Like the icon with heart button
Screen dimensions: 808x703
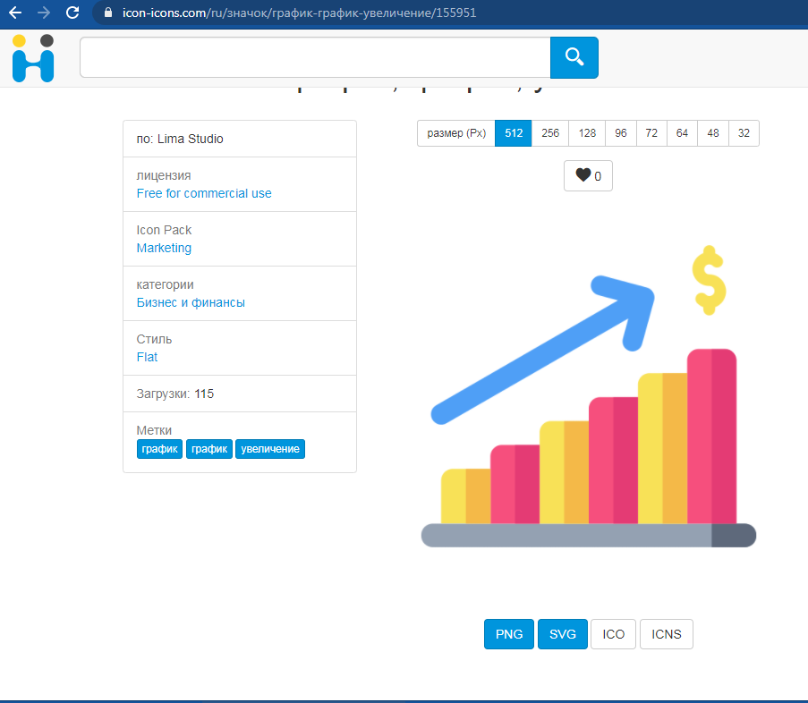588,175
